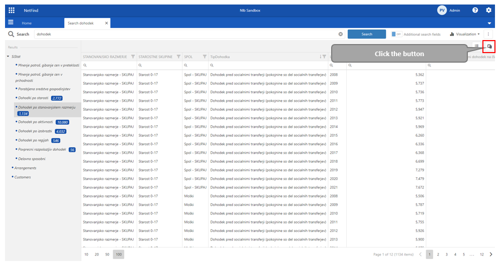This screenshot has height=263, width=499.
Task: Toggle Additional search fields switch
Action: [x=396, y=34]
